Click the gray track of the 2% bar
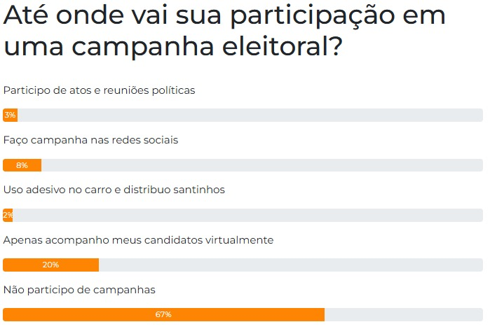The image size is (490, 329). point(248,215)
